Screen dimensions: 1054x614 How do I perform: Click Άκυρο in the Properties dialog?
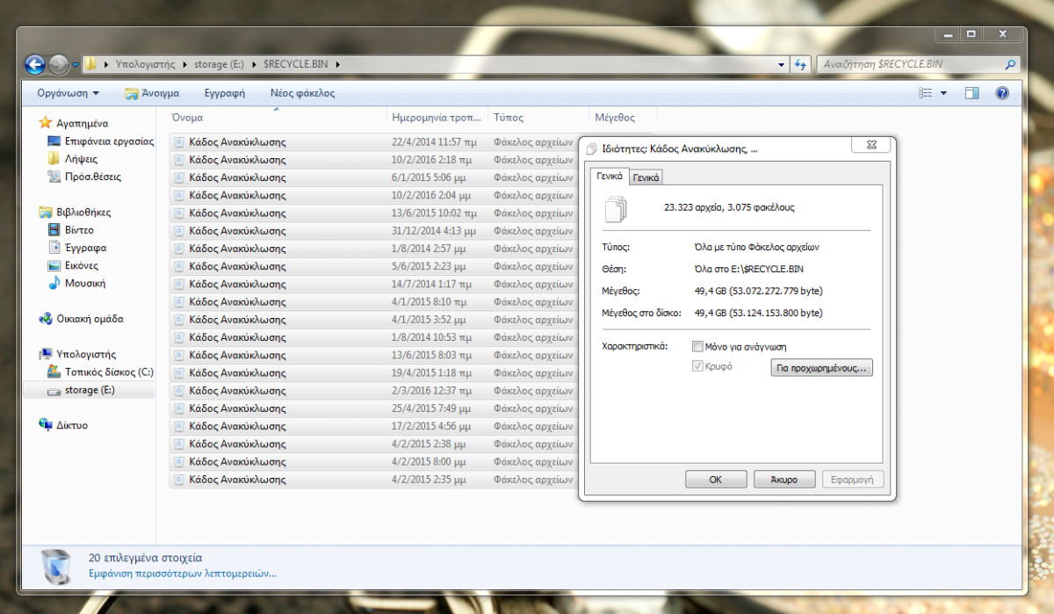coord(784,480)
